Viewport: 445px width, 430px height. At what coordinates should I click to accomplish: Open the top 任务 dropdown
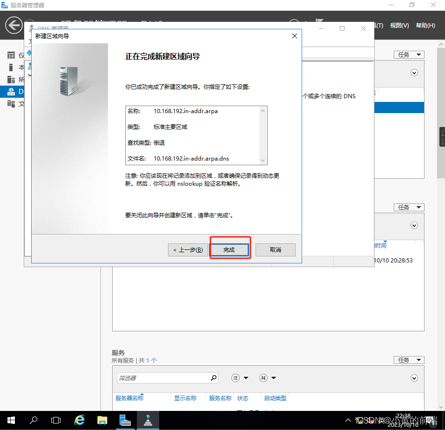[x=409, y=55]
